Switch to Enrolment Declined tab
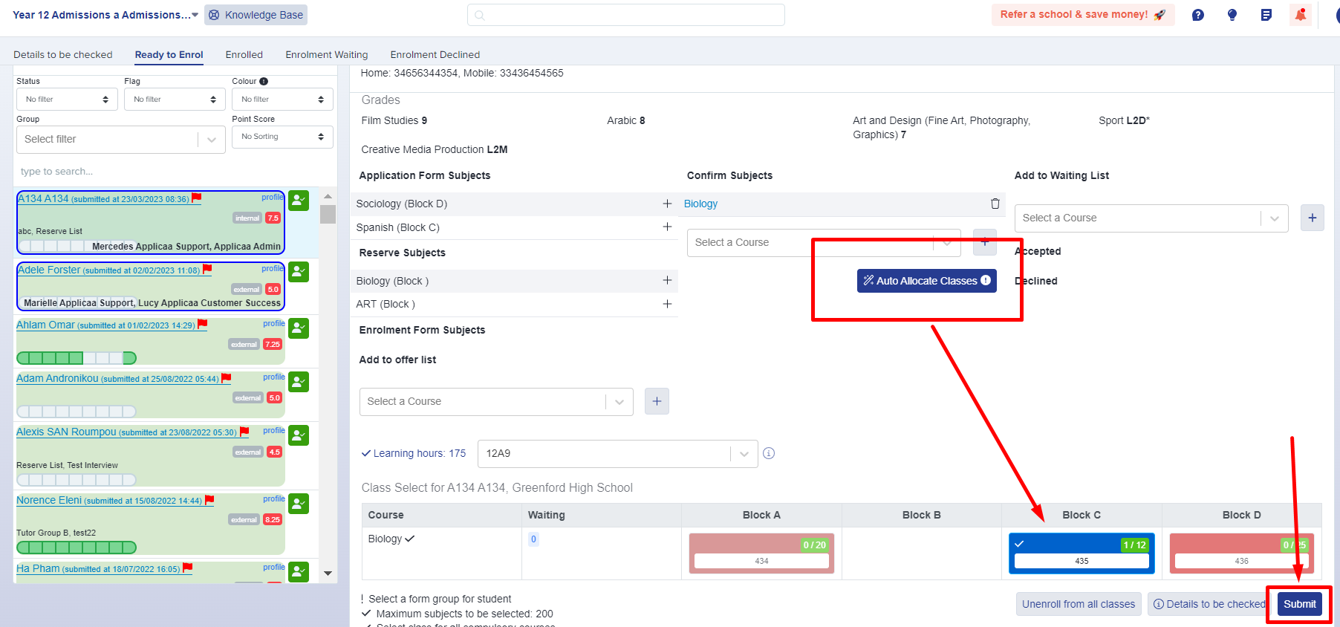 point(435,55)
